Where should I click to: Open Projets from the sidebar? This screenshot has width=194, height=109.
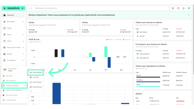pyautogui.click(x=9, y=28)
